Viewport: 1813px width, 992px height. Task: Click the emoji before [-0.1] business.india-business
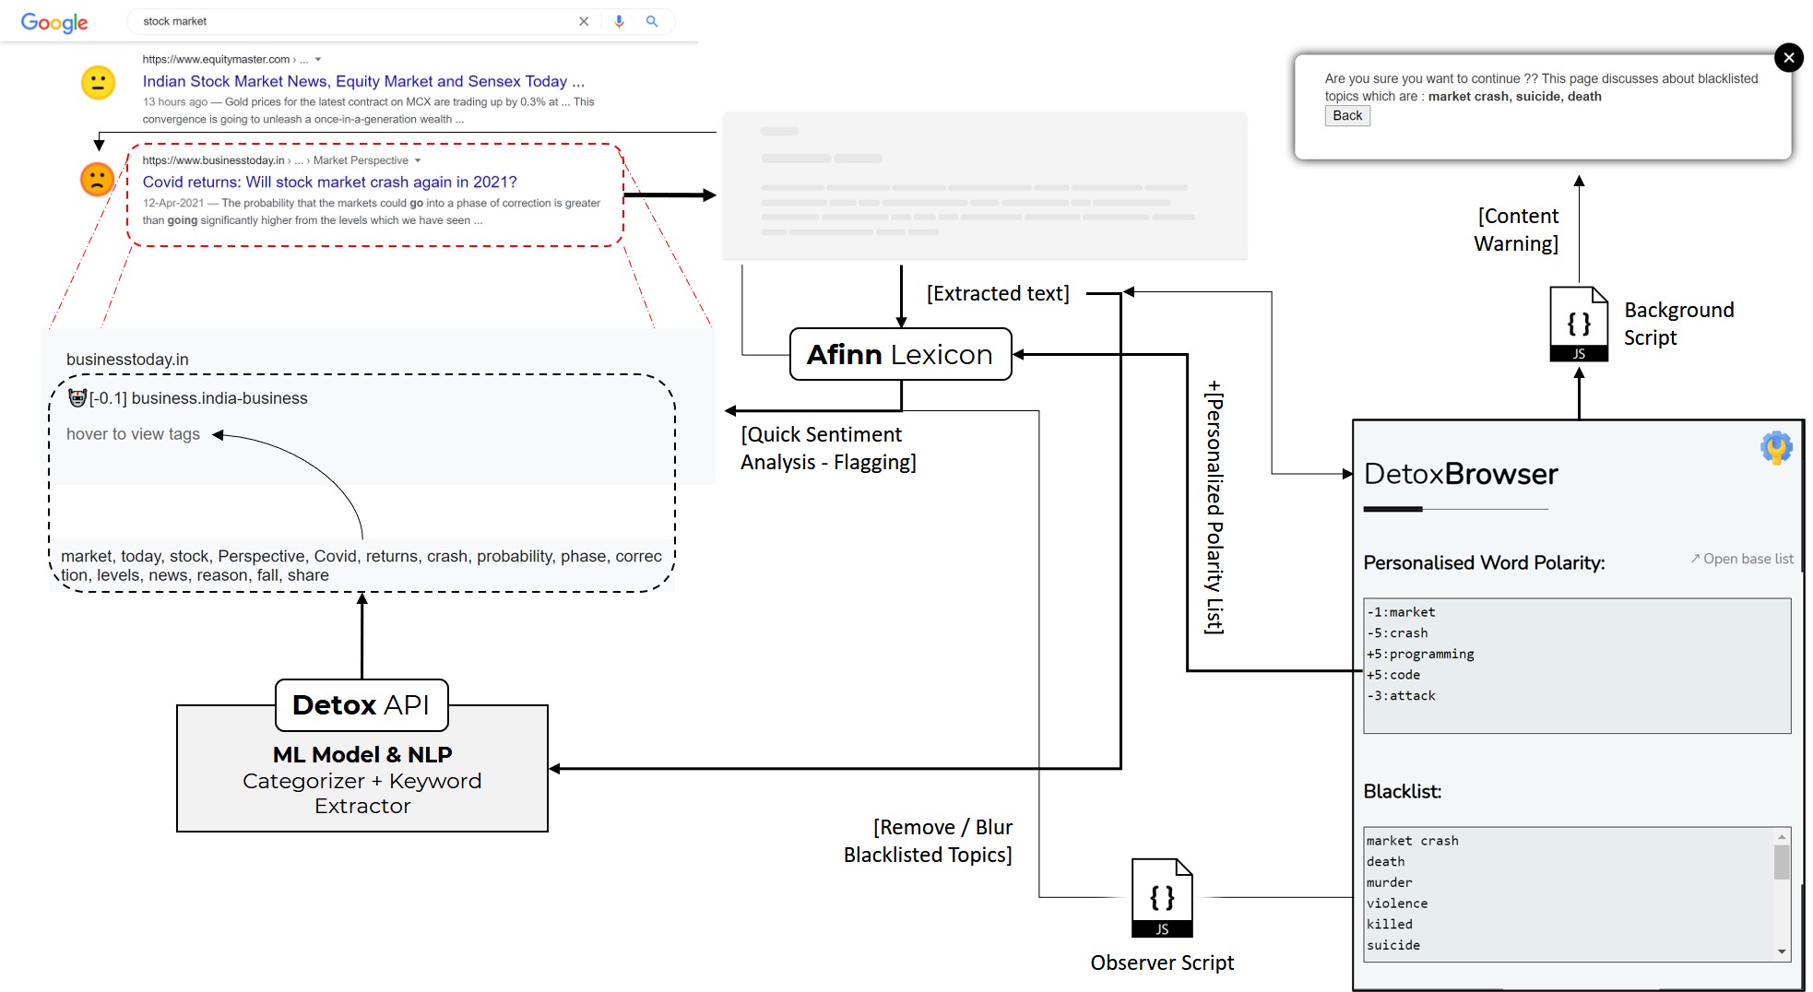pos(77,398)
